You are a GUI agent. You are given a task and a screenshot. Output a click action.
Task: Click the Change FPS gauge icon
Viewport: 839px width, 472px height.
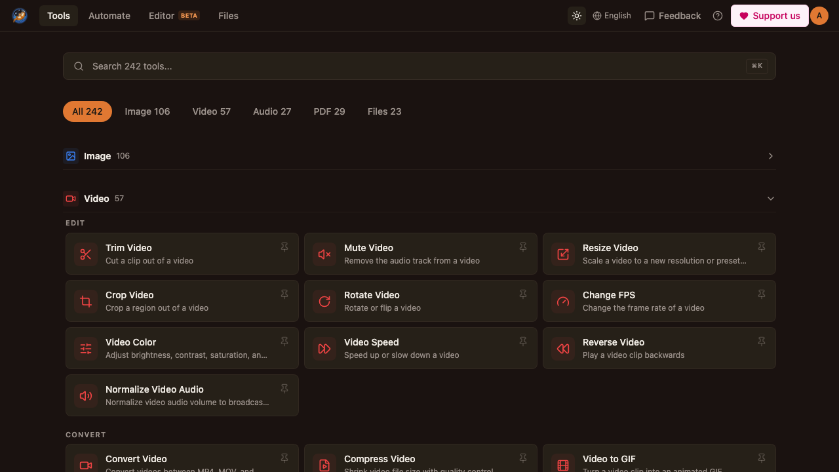[x=563, y=301]
